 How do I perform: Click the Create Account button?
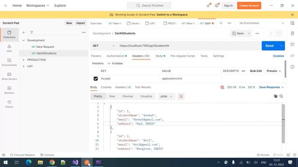[249, 6]
